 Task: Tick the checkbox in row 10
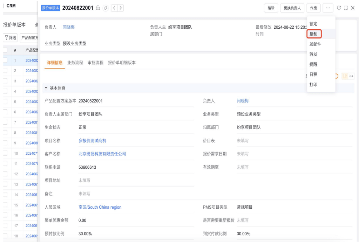(x=5, y=153)
